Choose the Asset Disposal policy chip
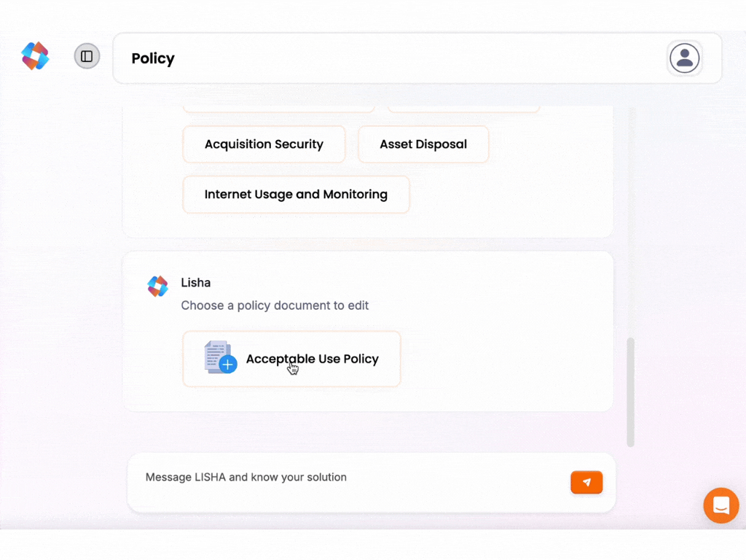The height and width of the screenshot is (560, 746). pyautogui.click(x=423, y=144)
